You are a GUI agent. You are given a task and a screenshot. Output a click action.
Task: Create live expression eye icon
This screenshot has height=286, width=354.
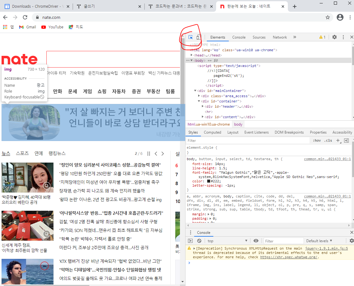coord(256,241)
